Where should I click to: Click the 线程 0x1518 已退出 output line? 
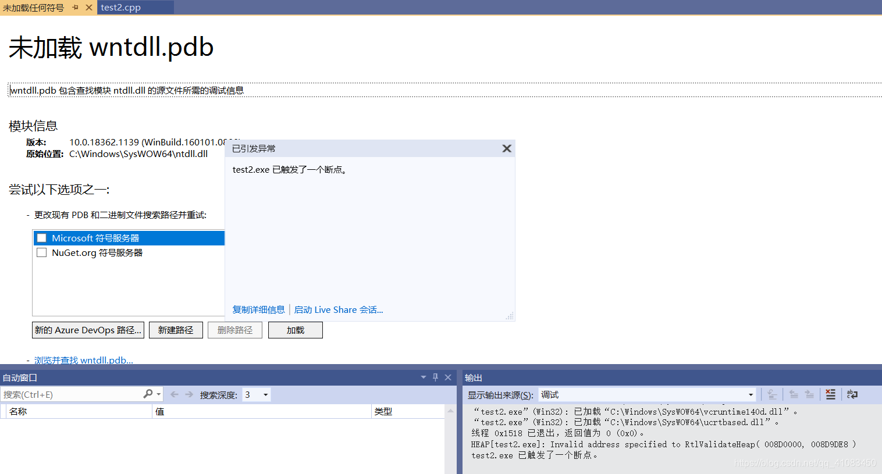coord(558,433)
